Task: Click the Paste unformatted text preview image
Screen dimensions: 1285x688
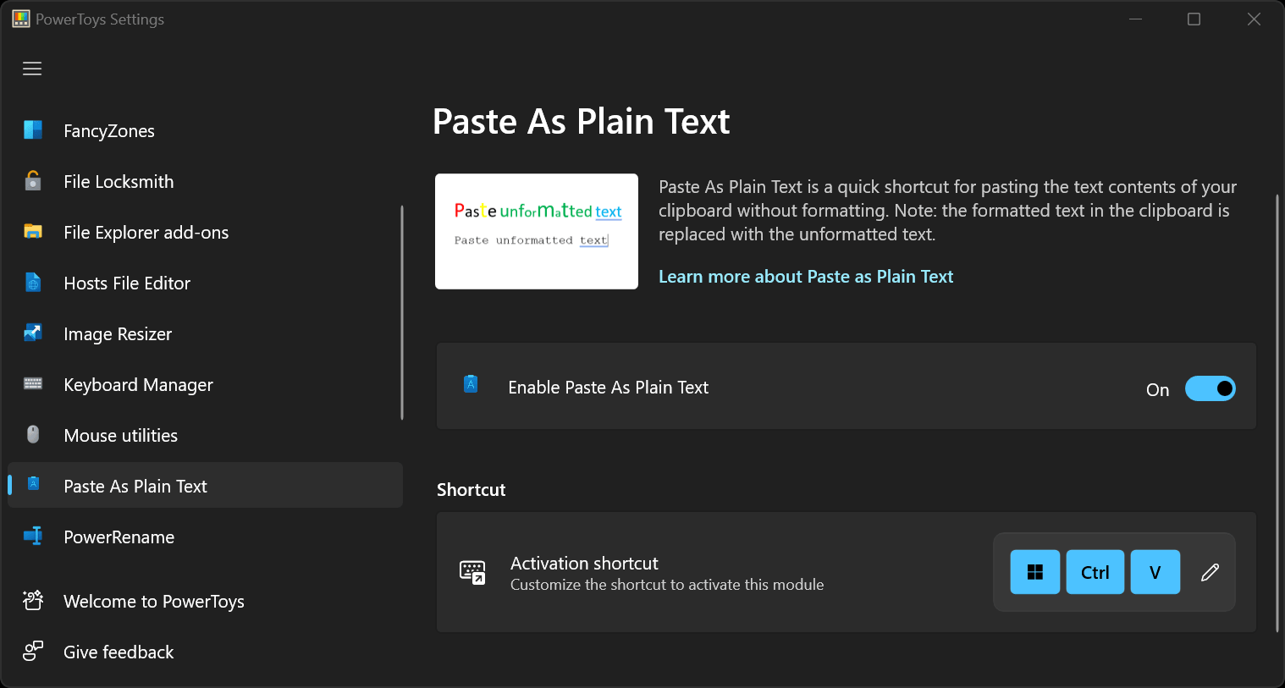Action: [x=537, y=231]
